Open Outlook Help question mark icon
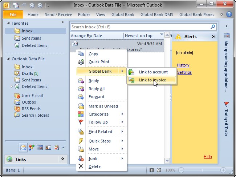Viewport: 236px width, 177px height. click(x=229, y=14)
